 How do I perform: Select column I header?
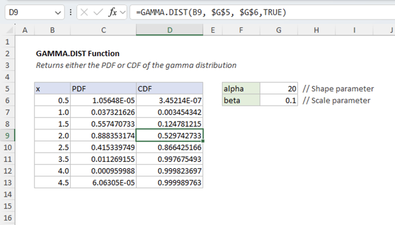coord(354,30)
